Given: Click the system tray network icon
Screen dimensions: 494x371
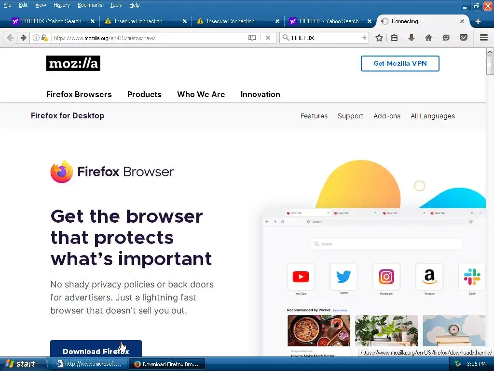Looking at the screenshot, I should 458,364.
